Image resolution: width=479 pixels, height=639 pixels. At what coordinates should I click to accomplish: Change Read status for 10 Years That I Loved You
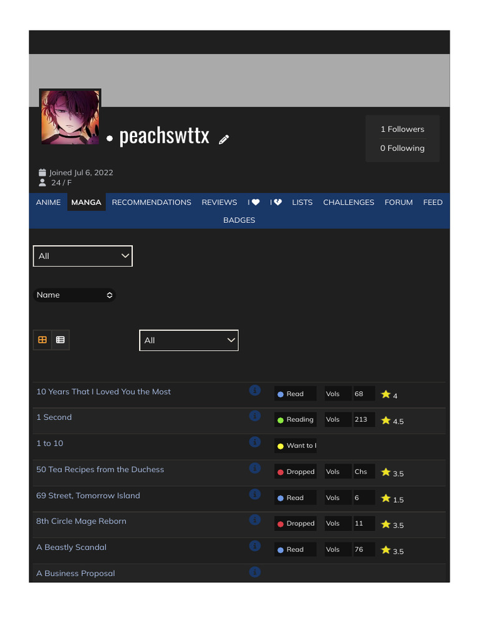click(295, 394)
